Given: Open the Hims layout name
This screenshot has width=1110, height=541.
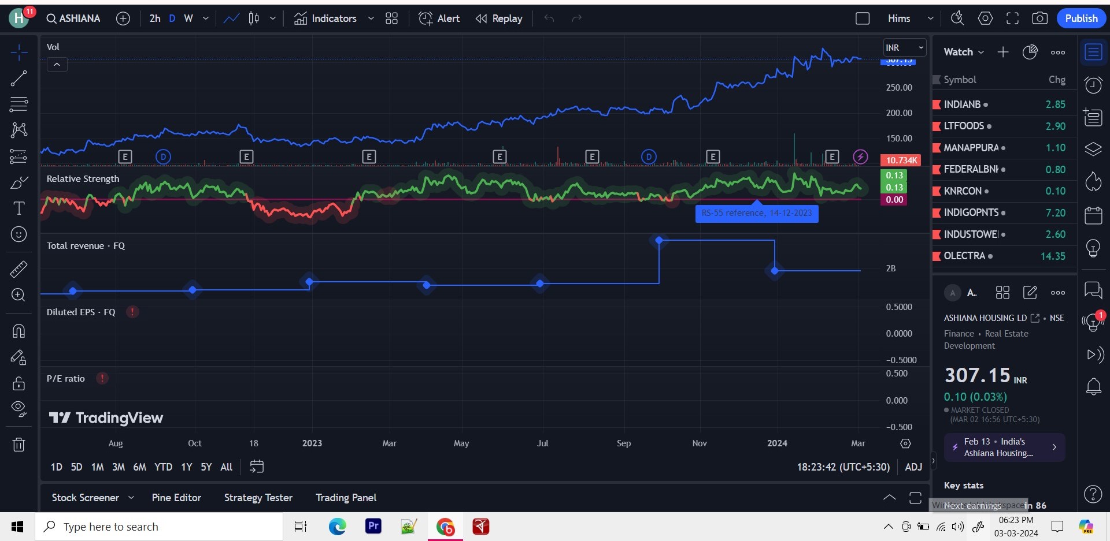Looking at the screenshot, I should point(899,18).
